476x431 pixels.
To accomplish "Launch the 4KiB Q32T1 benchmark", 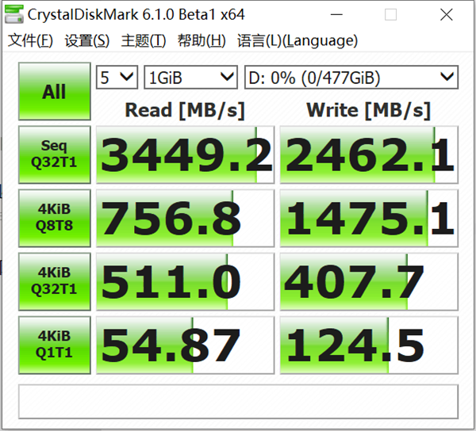I will coord(54,280).
